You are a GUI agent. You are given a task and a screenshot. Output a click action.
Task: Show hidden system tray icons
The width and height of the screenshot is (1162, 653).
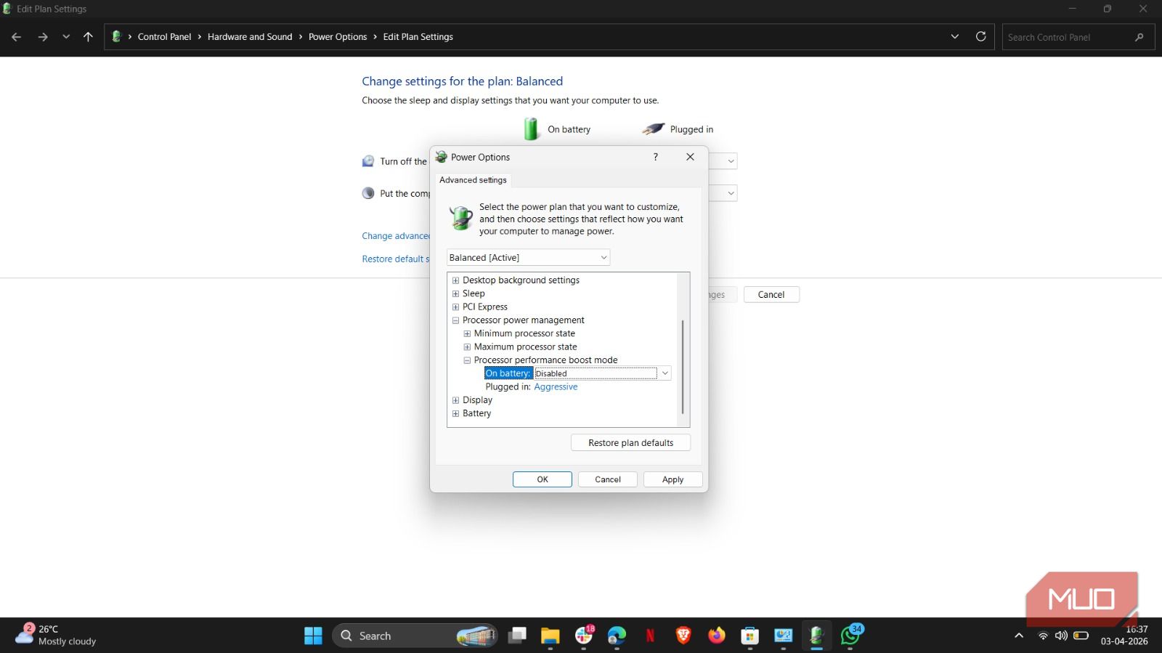pyautogui.click(x=1019, y=636)
